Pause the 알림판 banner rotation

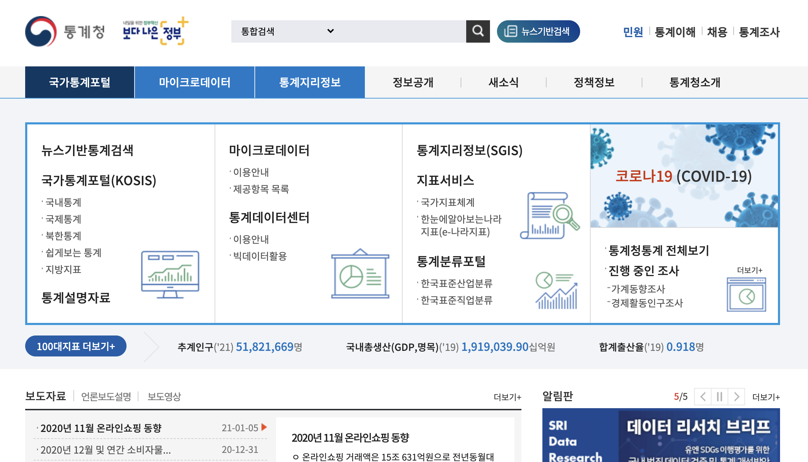(x=719, y=397)
